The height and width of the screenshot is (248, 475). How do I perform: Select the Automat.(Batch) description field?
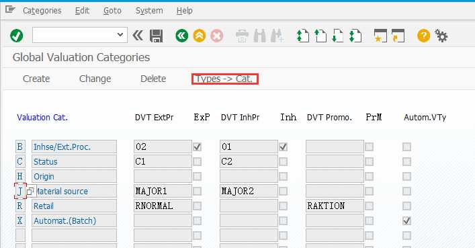tap(74, 221)
